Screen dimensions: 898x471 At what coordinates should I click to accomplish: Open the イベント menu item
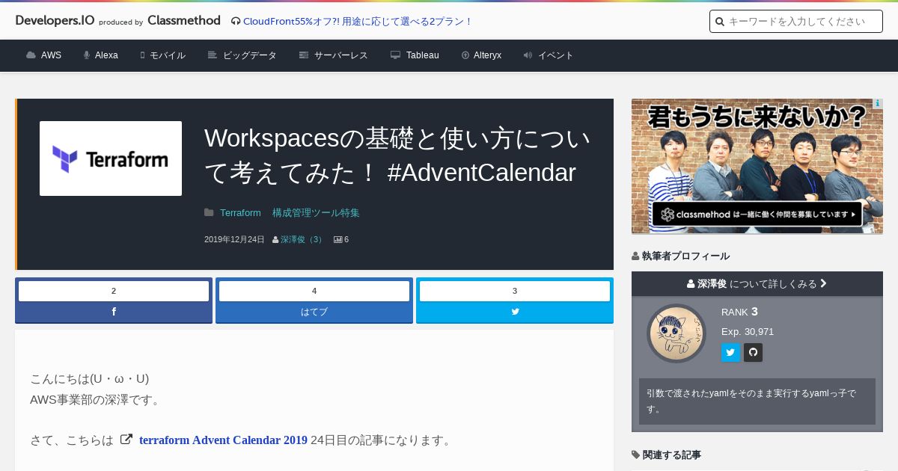pyautogui.click(x=549, y=55)
